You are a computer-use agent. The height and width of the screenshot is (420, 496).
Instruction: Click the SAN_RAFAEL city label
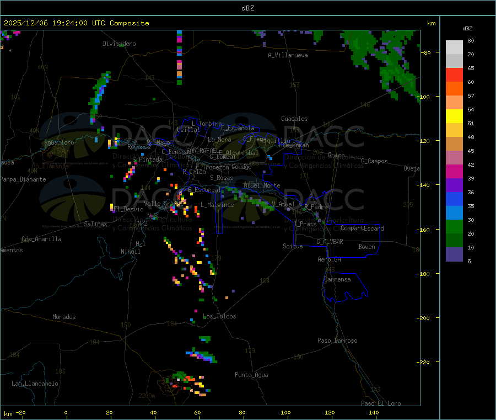(x=202, y=150)
